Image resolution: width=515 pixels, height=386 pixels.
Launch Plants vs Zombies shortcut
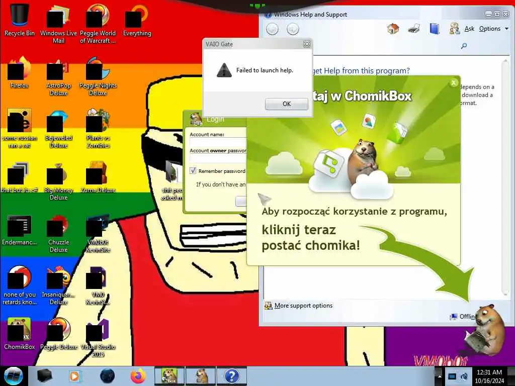point(98,129)
